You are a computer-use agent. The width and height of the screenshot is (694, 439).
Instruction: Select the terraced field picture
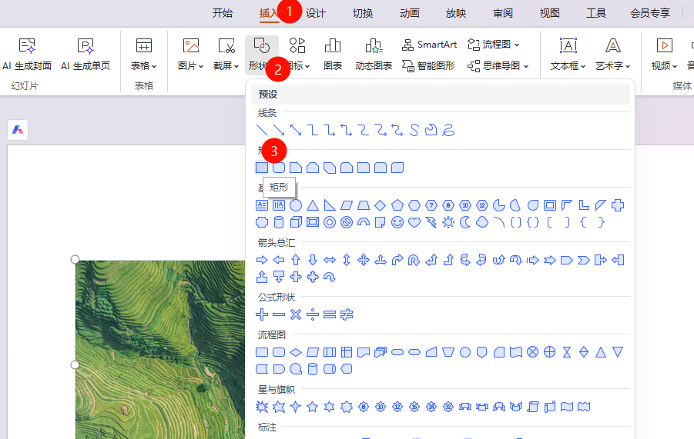[160, 349]
